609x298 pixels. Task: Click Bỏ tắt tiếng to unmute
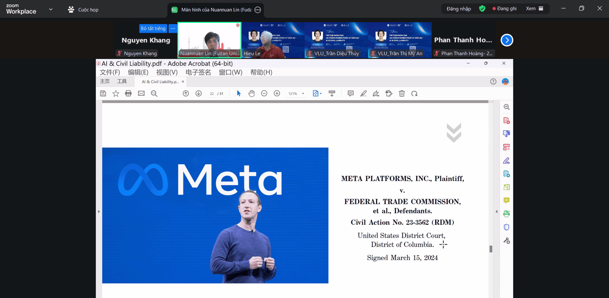pyautogui.click(x=153, y=29)
